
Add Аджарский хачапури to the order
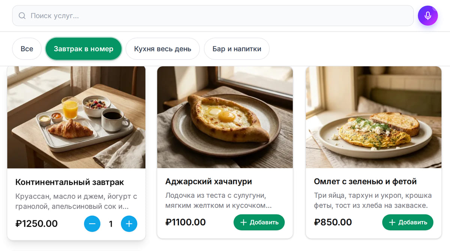259,223
